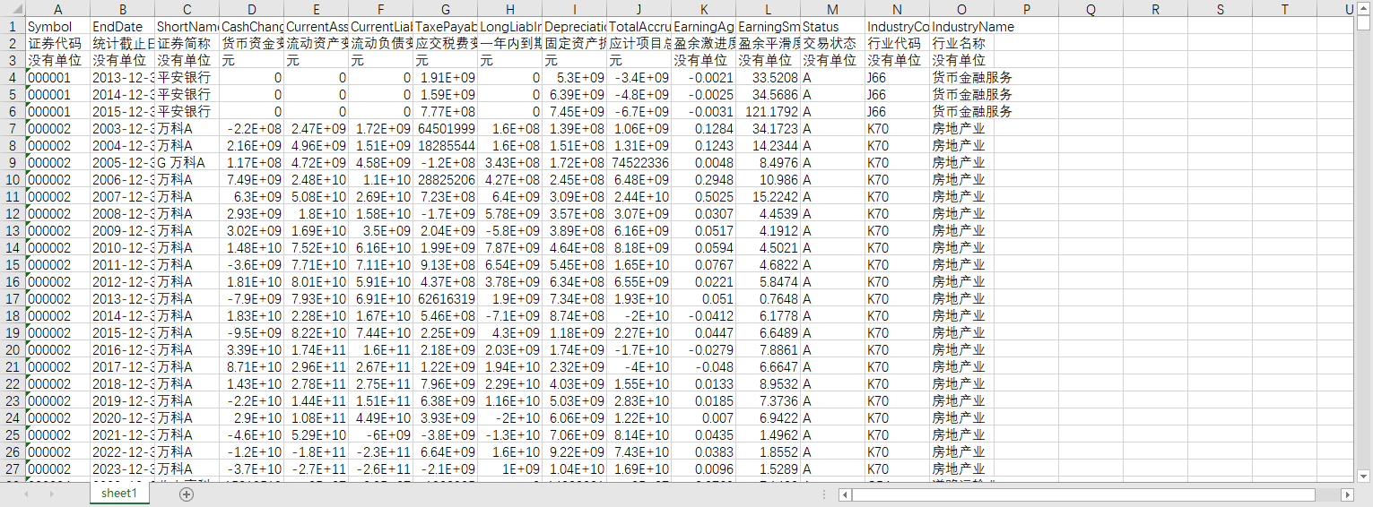
Task: Click the 'Symbol' header cell
Action: 57,27
